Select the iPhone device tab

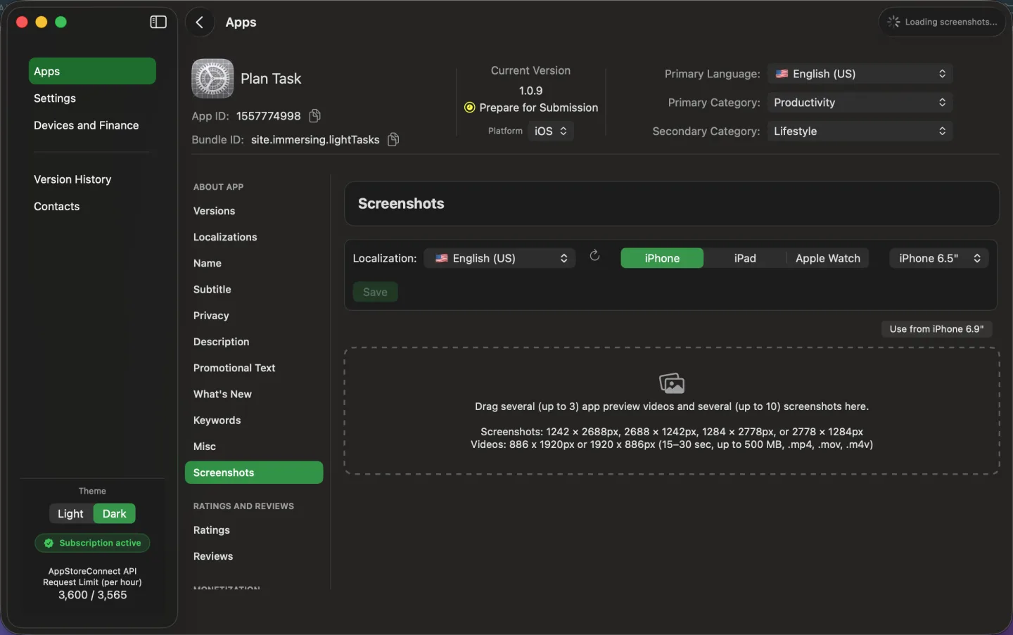coord(662,258)
